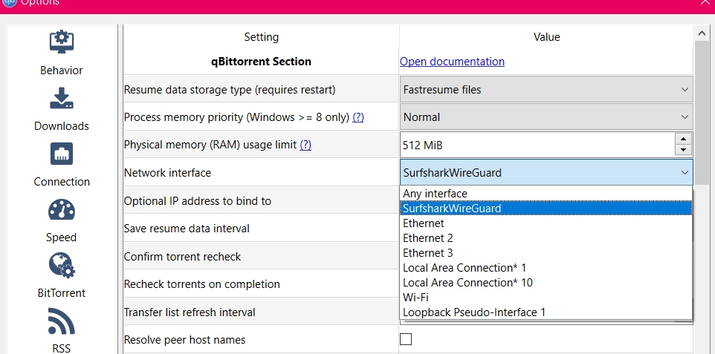Click the vertical scrollbar of settings list

[x=701, y=111]
